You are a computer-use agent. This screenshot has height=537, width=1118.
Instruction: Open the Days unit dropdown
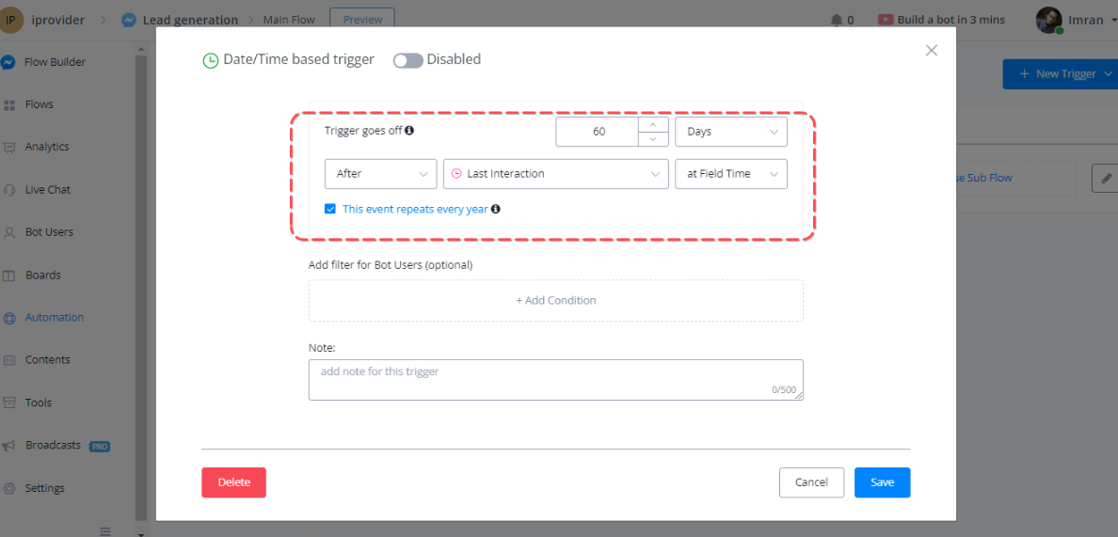point(730,132)
